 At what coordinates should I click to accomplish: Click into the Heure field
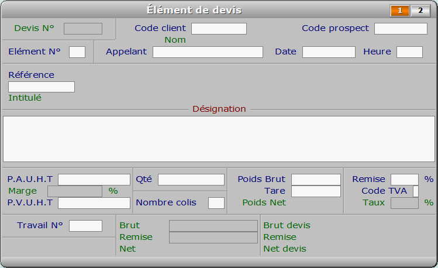[x=409, y=52]
